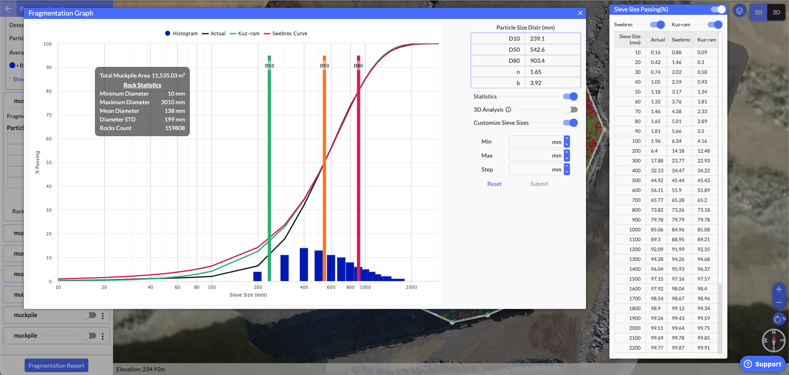
Task: Click the Histogram blue legend dot
Action: pos(168,34)
